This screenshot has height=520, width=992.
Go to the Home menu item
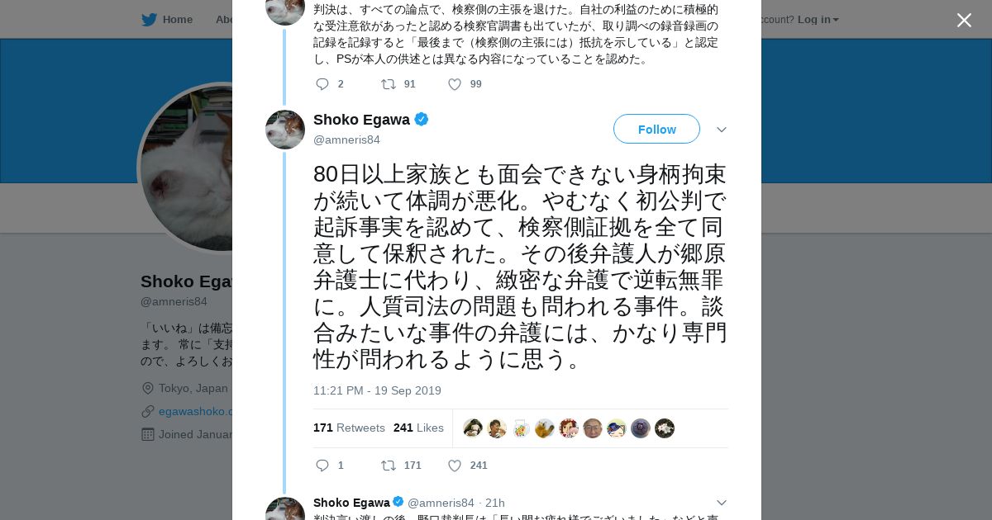(177, 20)
